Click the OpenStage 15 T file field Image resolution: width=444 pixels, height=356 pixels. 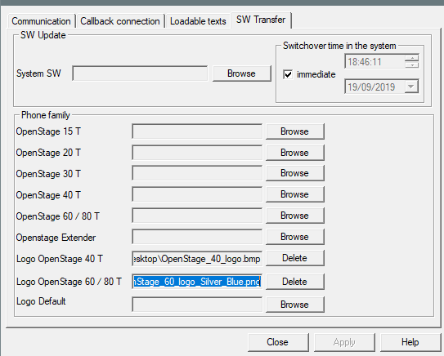[197, 131]
